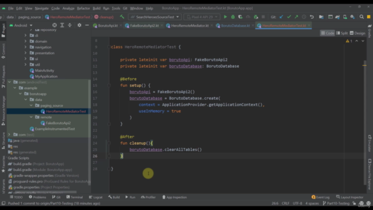This screenshot has height=210, width=373.
Task: Open Search Everywhere magnifier
Action: (361, 17)
